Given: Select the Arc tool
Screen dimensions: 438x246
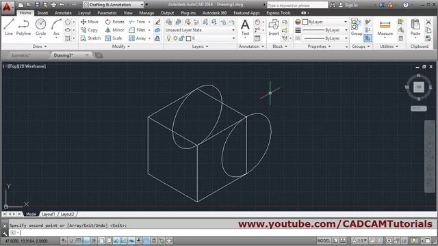Looking at the screenshot, I should (x=56, y=27).
